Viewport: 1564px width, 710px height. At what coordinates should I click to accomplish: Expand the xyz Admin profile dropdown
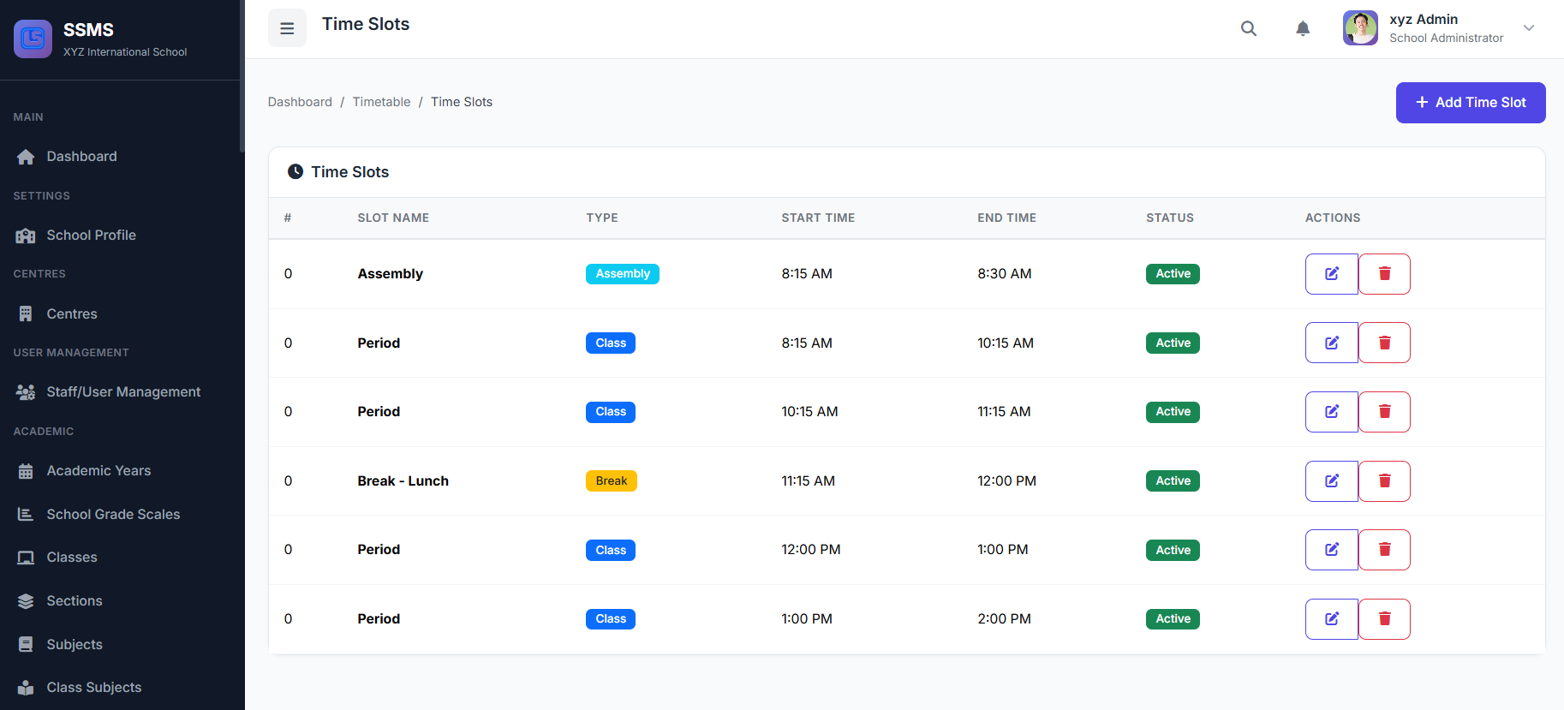[1528, 28]
